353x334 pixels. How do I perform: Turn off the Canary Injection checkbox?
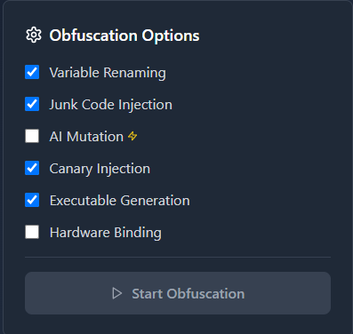[32, 168]
